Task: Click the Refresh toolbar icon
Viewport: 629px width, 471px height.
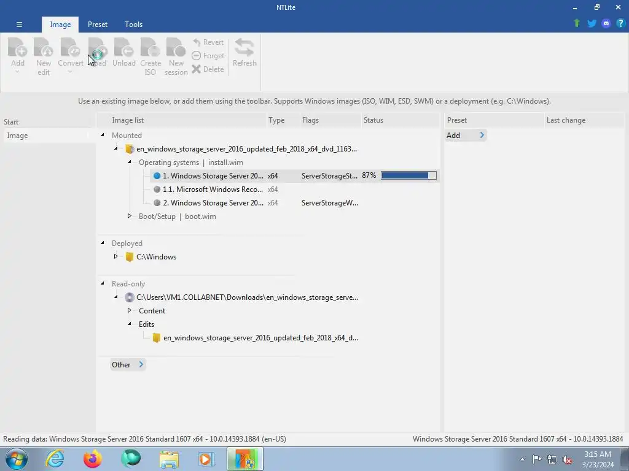Action: tap(244, 47)
